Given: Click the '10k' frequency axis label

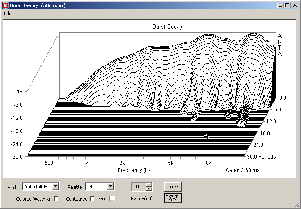Looking at the screenshot, I should [x=207, y=163].
